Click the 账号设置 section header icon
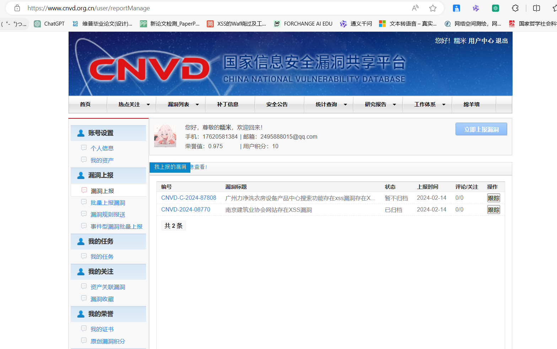The width and height of the screenshot is (557, 349). click(x=81, y=133)
